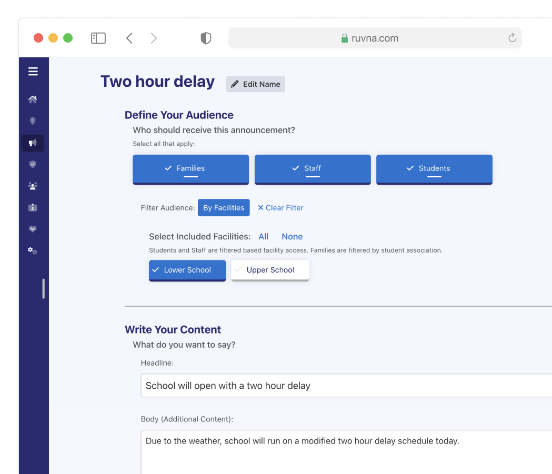The image size is (552, 474).
Task: Click the sidebar scrollbar thumb
Action: (x=43, y=289)
